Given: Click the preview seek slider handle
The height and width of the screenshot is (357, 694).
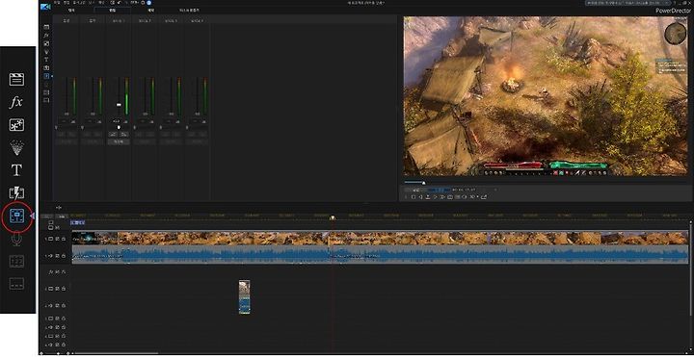Looking at the screenshot, I should pos(423,183).
